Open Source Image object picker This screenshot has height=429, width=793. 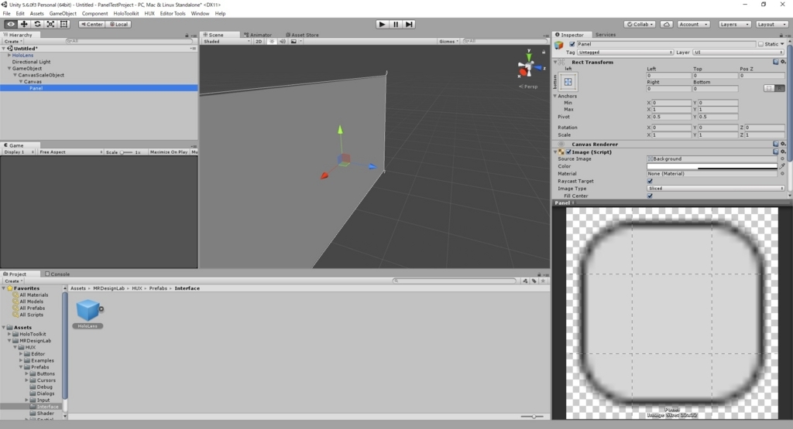pos(782,158)
